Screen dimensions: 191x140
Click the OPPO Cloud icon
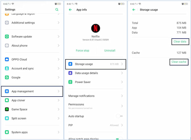point(7,60)
